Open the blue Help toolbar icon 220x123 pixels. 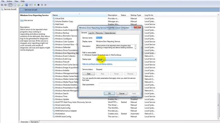(x=26, y=5)
